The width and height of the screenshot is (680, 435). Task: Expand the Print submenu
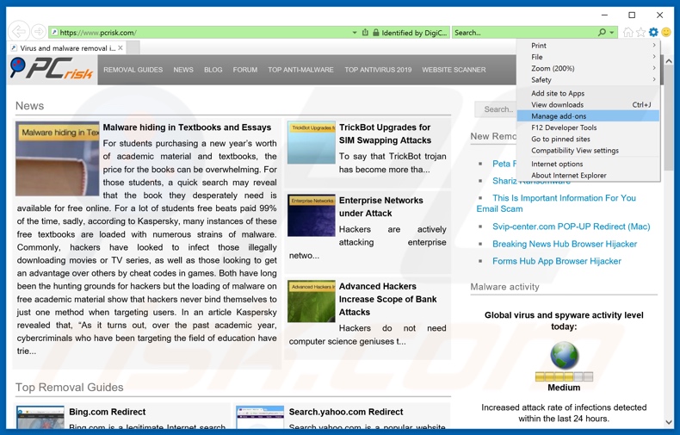click(588, 45)
